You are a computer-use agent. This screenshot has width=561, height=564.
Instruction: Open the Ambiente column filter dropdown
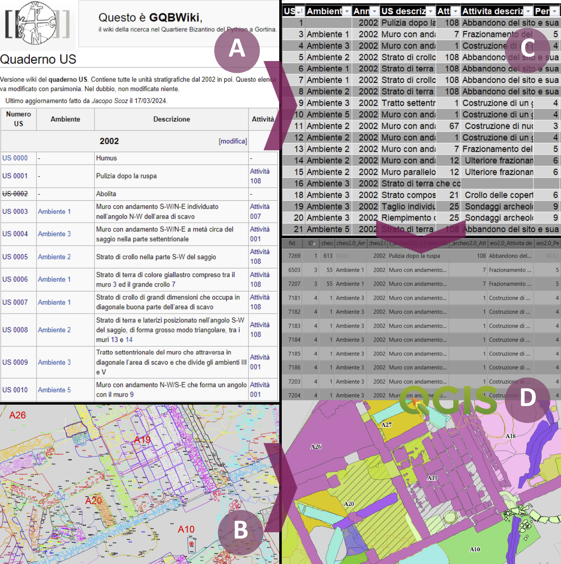[347, 12]
